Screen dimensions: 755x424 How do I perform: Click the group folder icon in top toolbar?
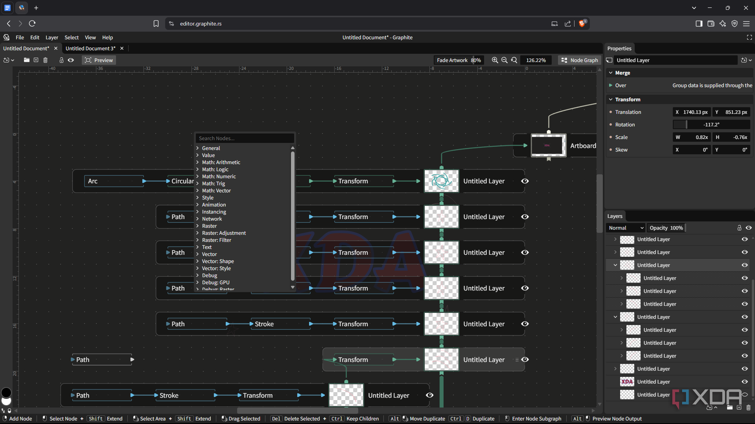click(26, 60)
